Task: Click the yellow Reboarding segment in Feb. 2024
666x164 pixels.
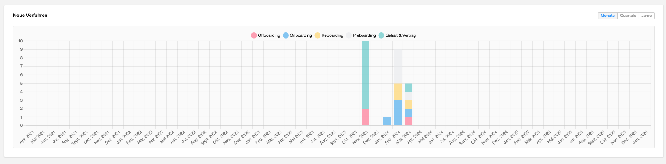Action: point(398,92)
